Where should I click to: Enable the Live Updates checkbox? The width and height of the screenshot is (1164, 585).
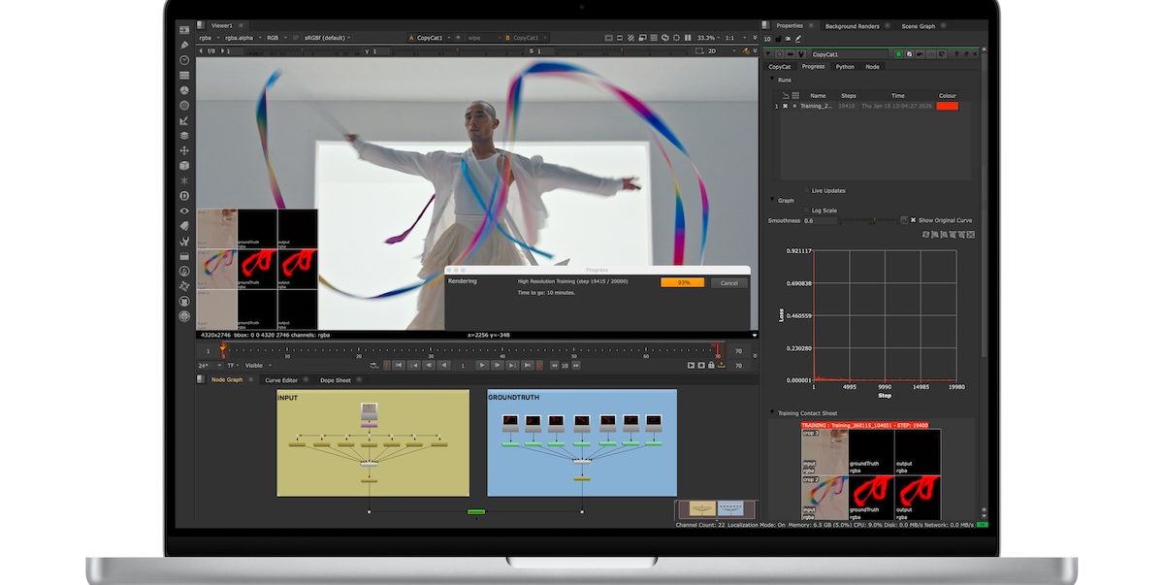pyautogui.click(x=806, y=190)
